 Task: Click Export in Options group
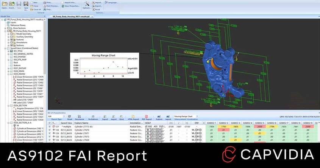(x=97, y=6)
